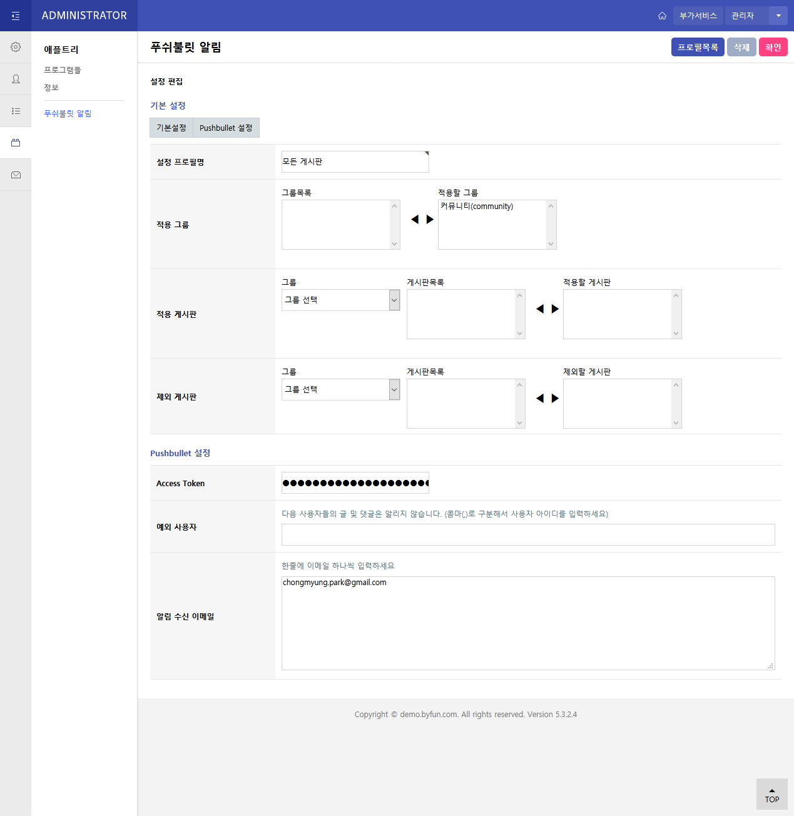
Task: Open the user profile sidebar icon
Action: click(15, 79)
